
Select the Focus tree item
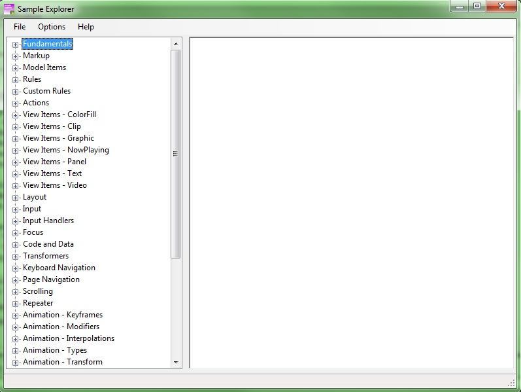click(x=33, y=232)
